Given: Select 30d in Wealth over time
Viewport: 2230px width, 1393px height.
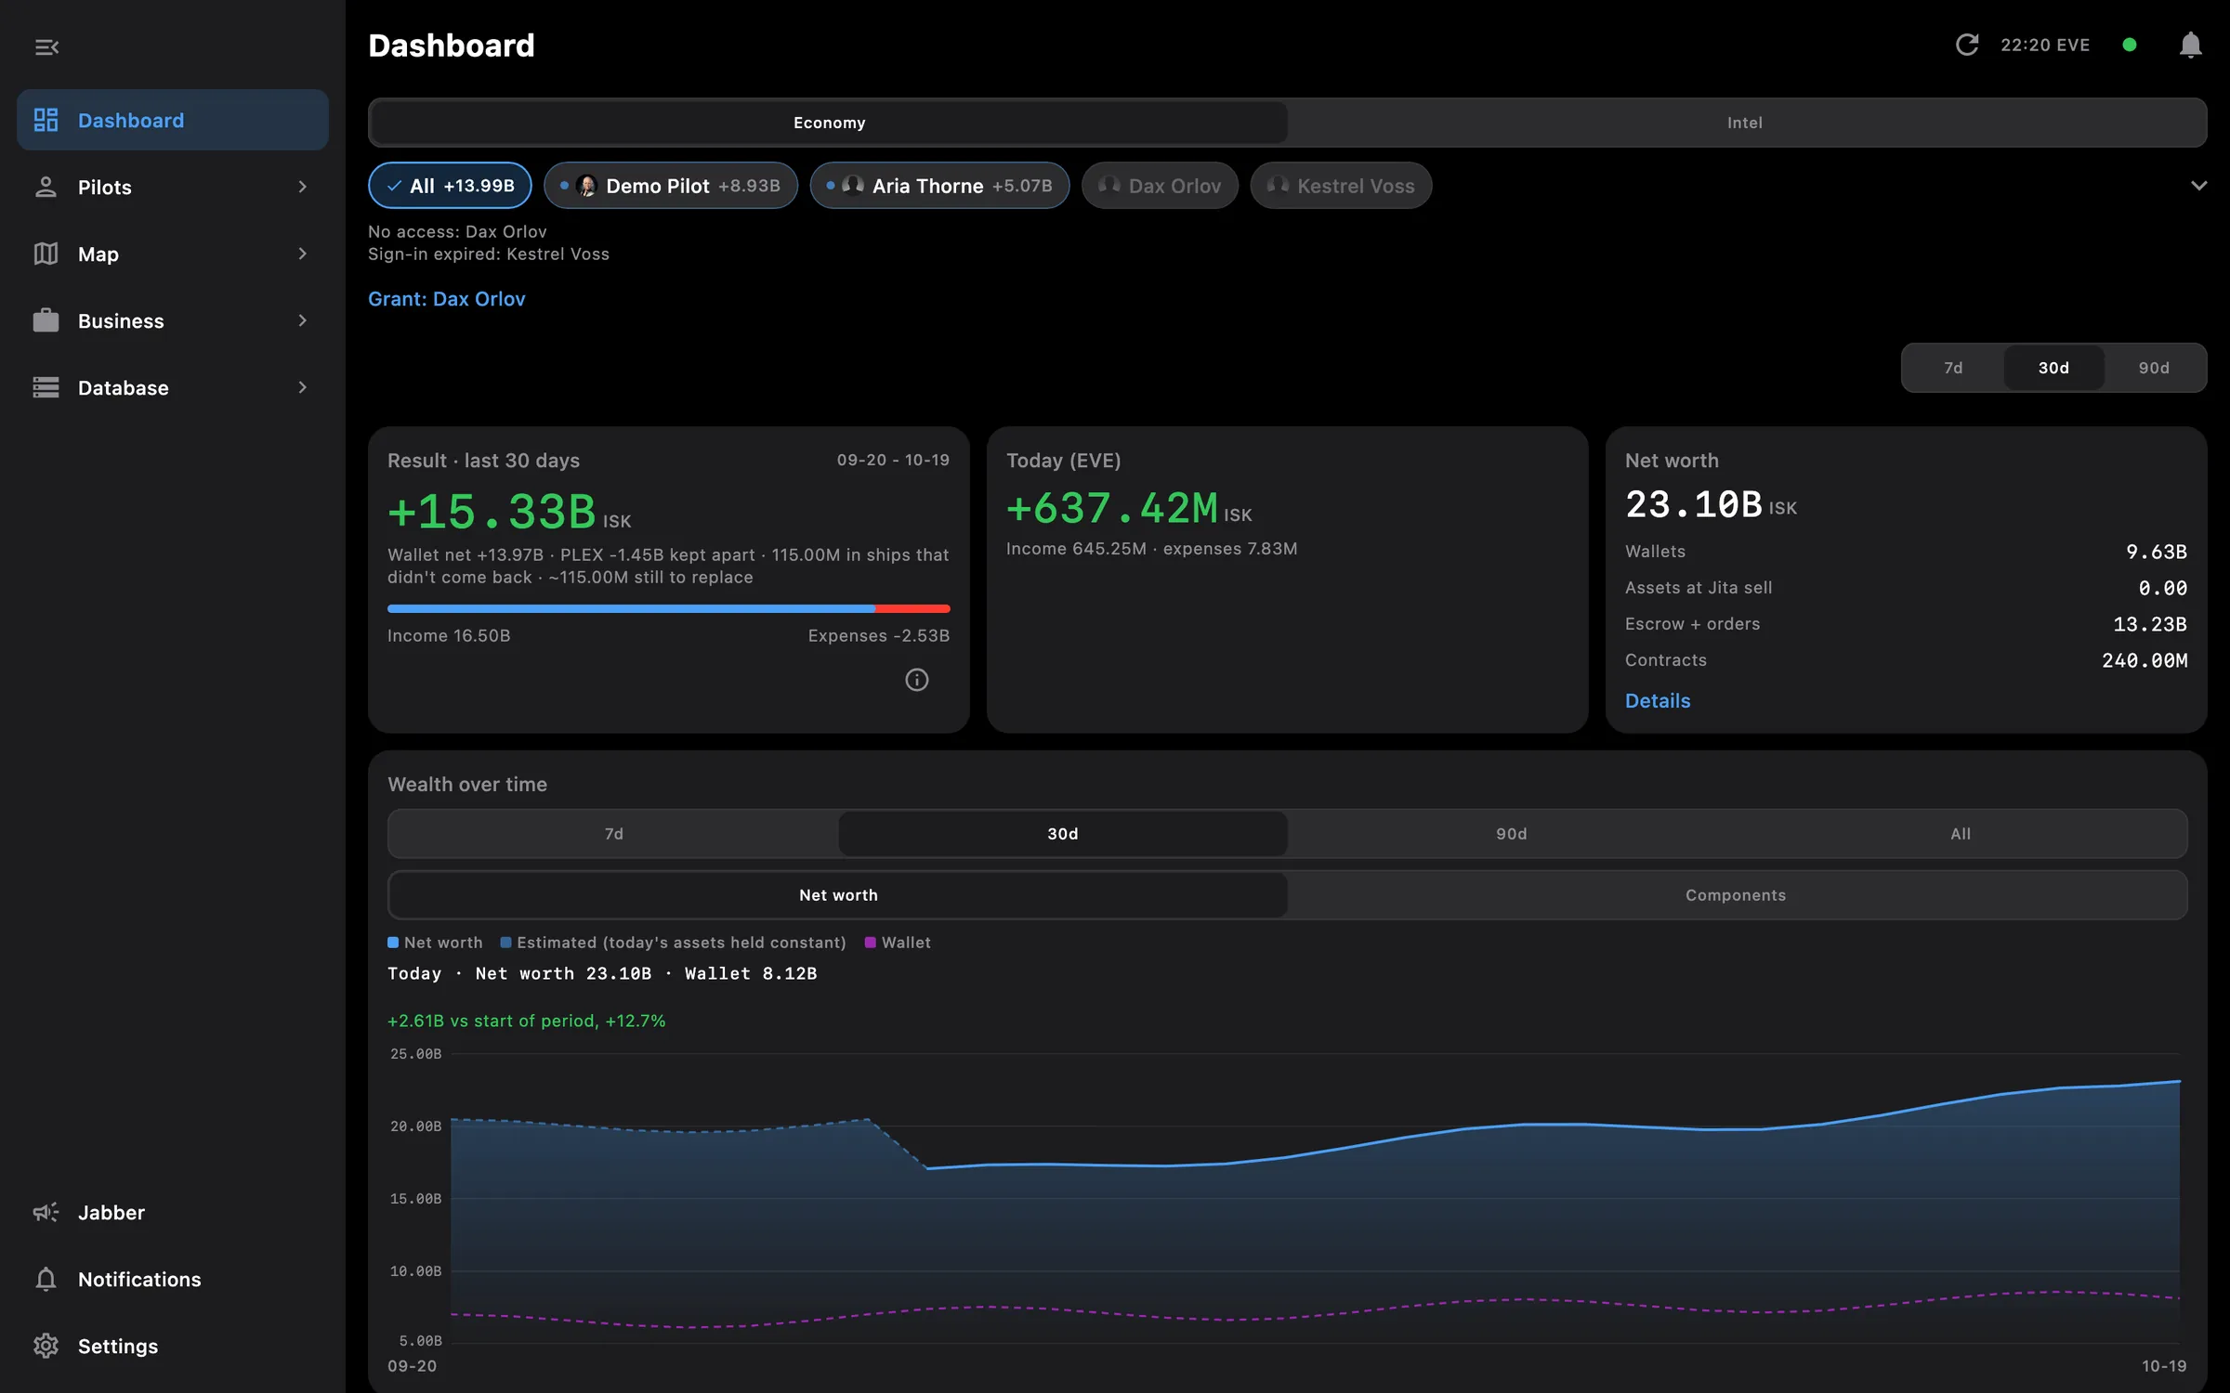Looking at the screenshot, I should coord(1063,834).
